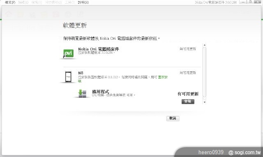Click the N8 phone device icon
Screen dimensions: 263x157
68,77
